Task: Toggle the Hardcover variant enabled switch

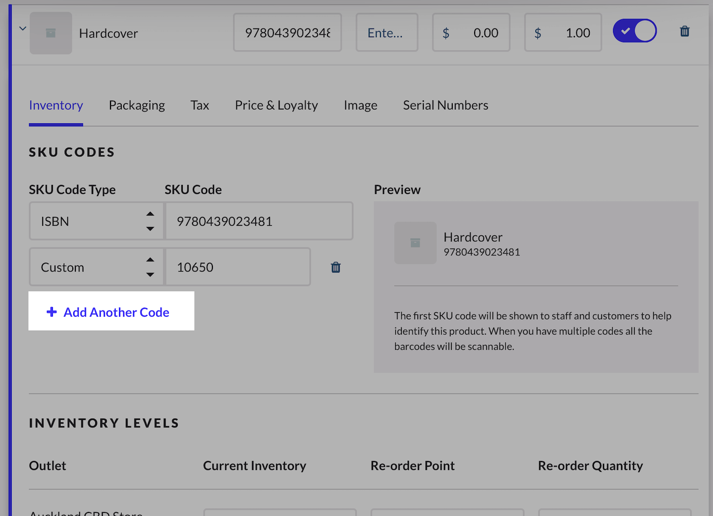Action: pos(635,31)
